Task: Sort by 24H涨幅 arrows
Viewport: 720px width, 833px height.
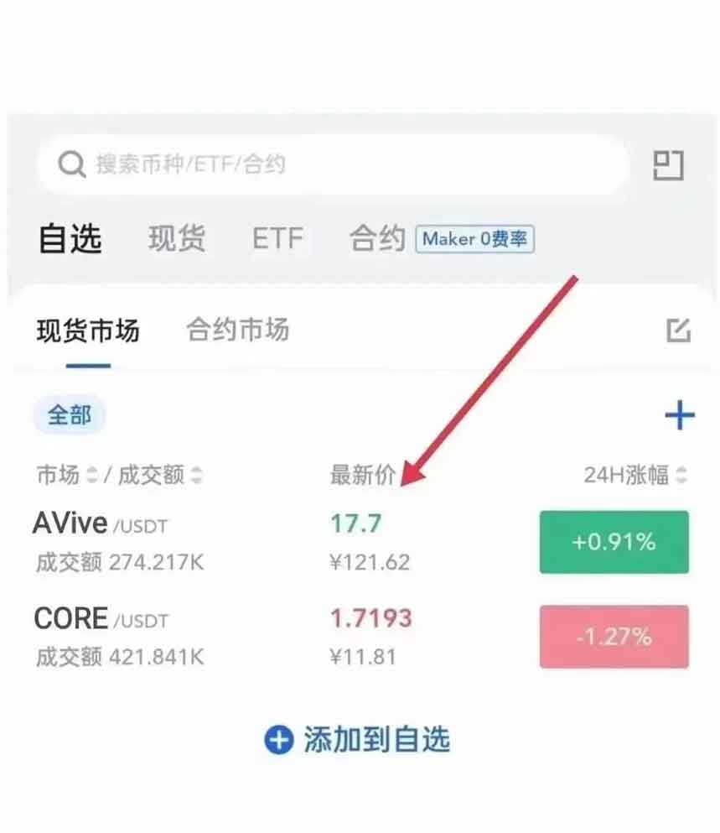Action: point(681,475)
